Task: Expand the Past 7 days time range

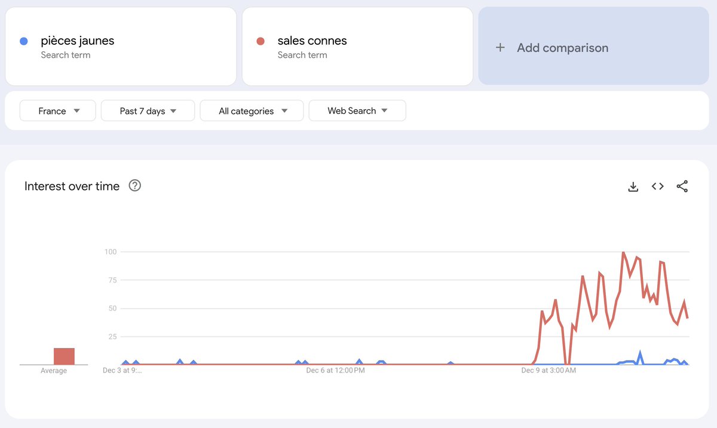Action: [x=148, y=110]
